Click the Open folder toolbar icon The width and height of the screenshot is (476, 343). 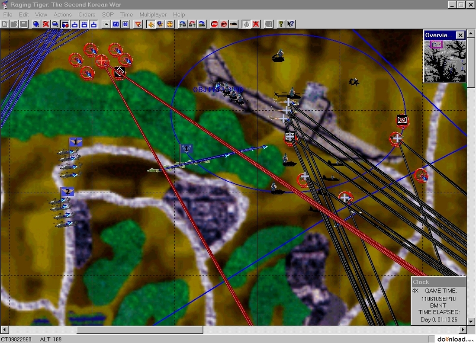click(14, 24)
